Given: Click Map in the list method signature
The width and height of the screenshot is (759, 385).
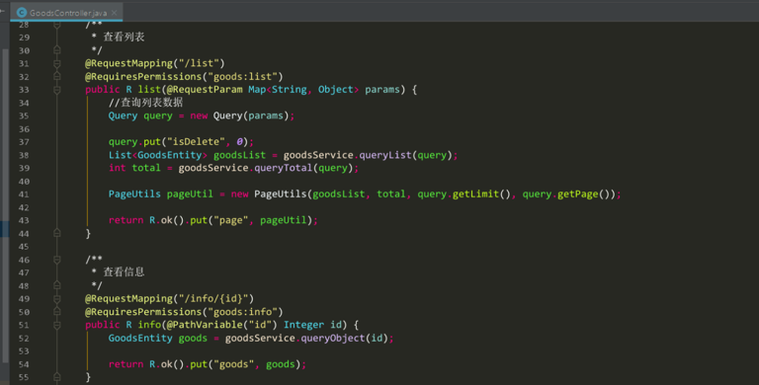Looking at the screenshot, I should point(257,90).
